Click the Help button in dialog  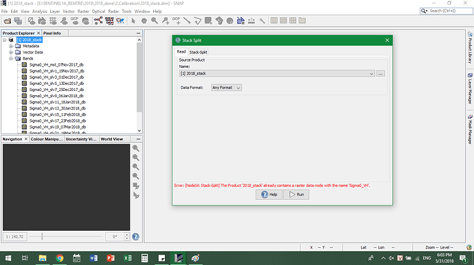tap(269, 194)
